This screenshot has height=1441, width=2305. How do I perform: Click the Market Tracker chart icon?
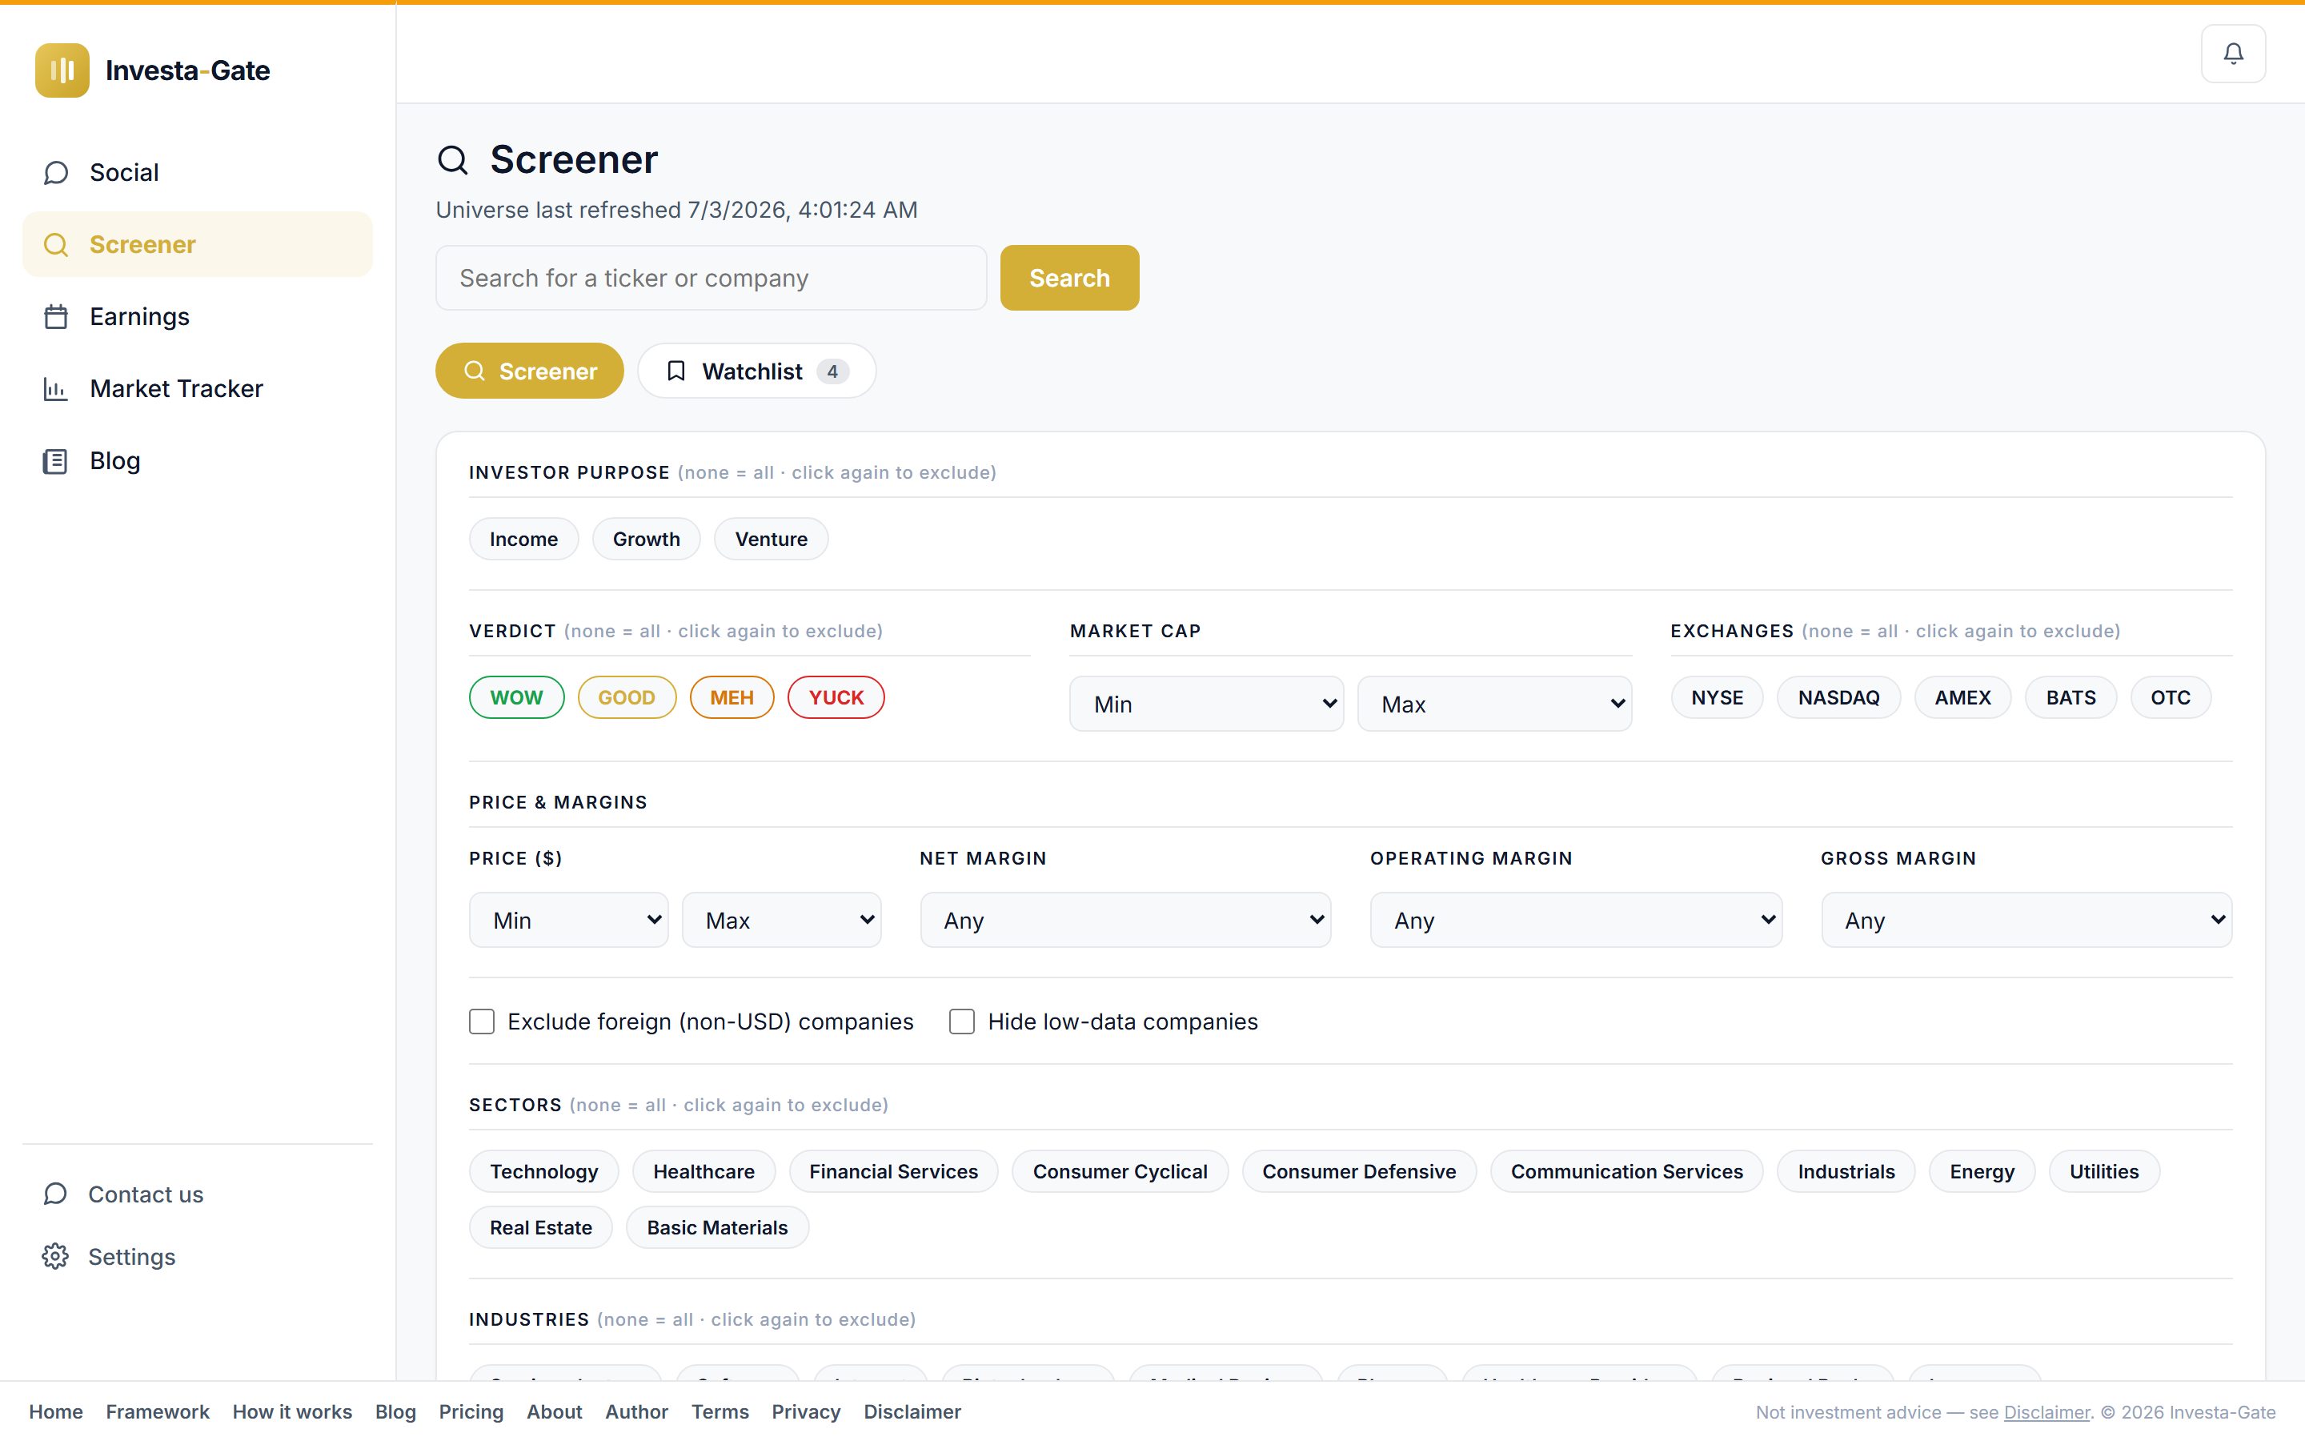[x=55, y=389]
